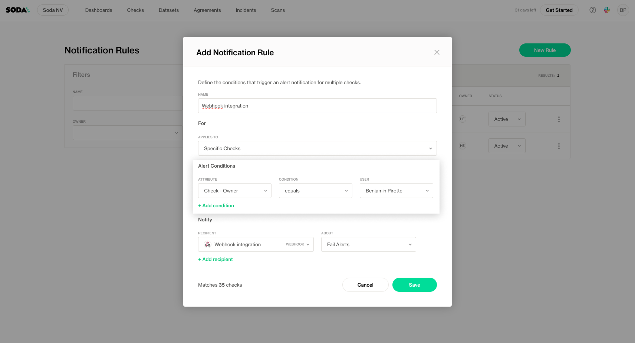Click the webhook icon in Recipient field
635x343 pixels.
(x=208, y=244)
